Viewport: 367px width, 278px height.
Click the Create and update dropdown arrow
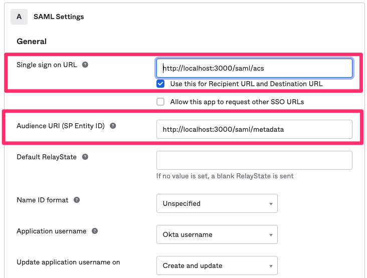pos(271,266)
